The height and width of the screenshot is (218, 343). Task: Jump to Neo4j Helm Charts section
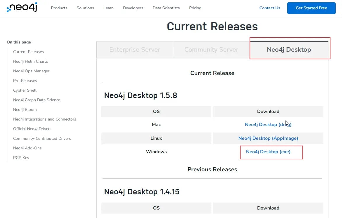[30, 62]
